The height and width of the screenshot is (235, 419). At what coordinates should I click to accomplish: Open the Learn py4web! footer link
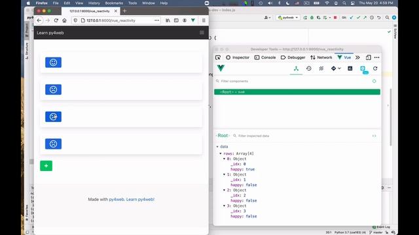coord(140,199)
